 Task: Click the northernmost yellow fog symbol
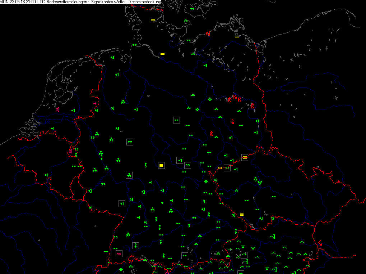click(x=153, y=20)
